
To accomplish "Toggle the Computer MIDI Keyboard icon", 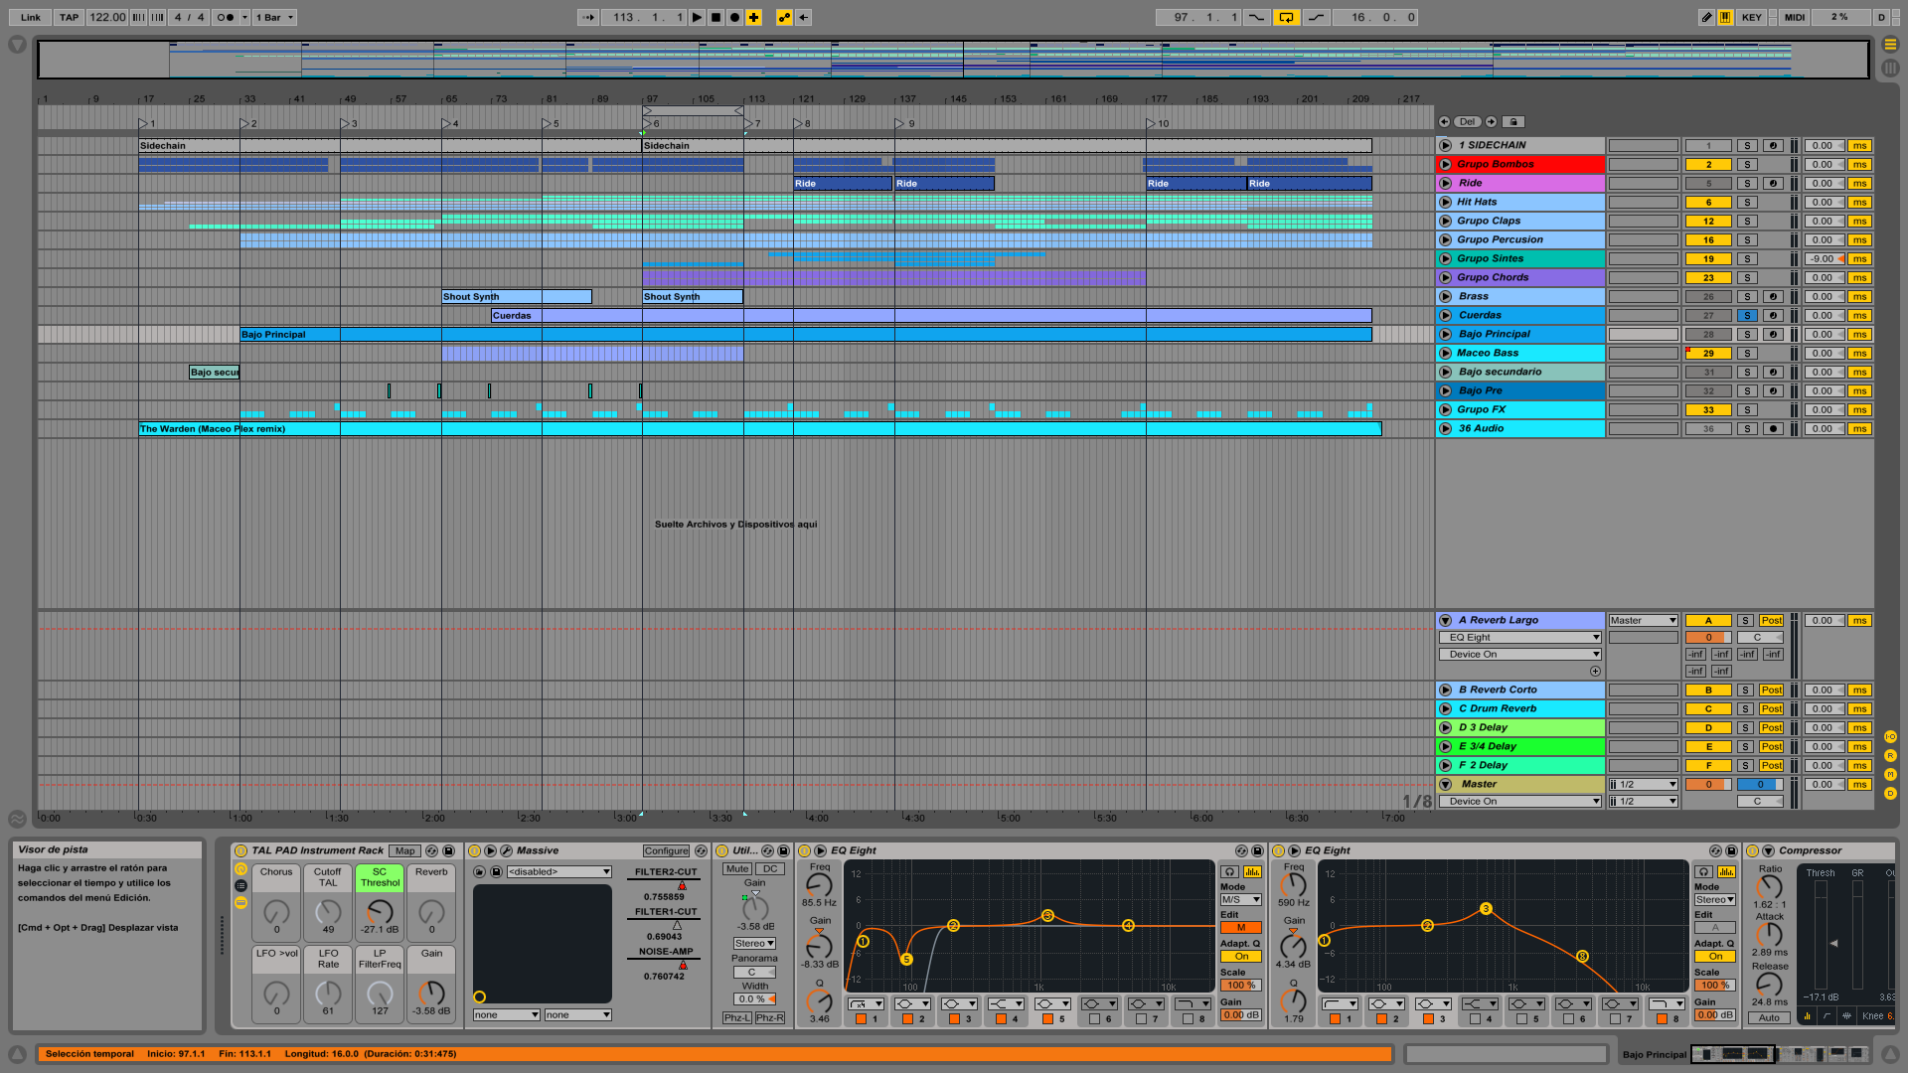I will coord(1725,17).
